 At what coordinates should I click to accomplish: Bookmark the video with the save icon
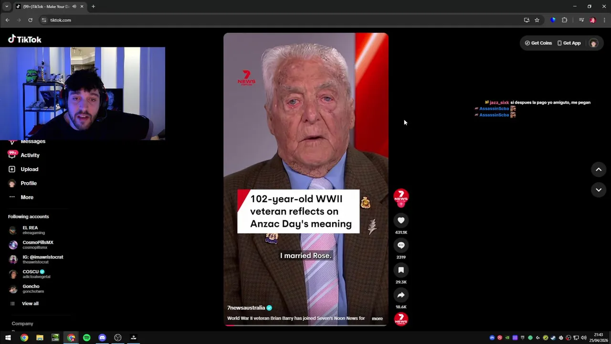click(401, 270)
